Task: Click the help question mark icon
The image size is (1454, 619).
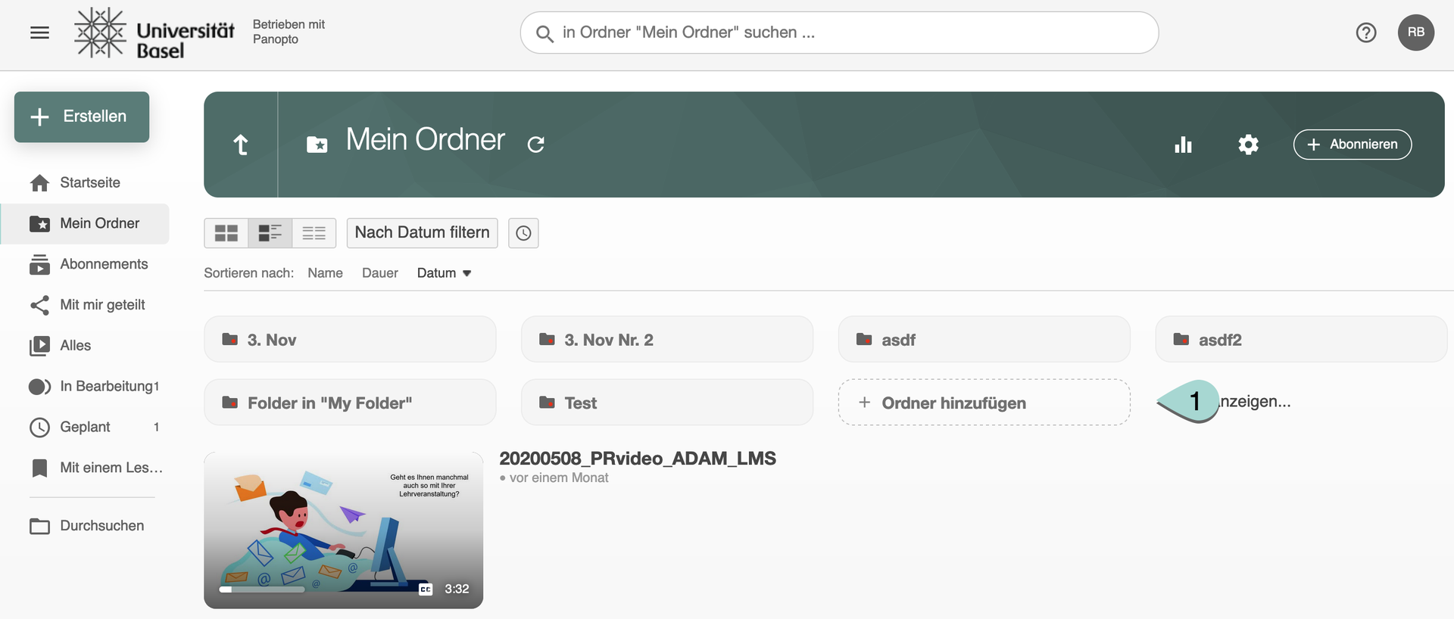Action: point(1365,33)
